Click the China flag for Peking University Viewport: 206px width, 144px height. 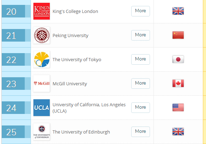(178, 35)
